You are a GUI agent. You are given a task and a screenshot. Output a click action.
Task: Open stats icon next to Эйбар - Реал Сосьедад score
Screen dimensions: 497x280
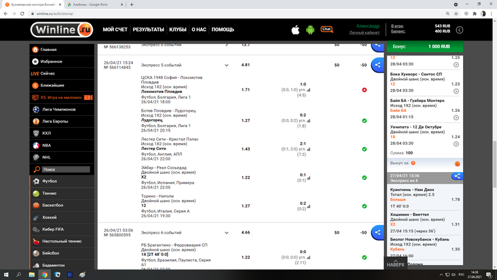pos(309,178)
